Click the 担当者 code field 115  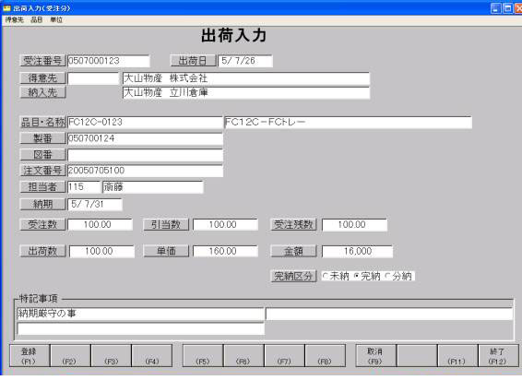tap(84, 187)
